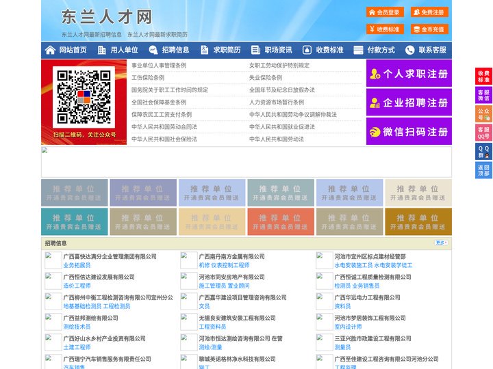Click the QR code image

(84, 97)
